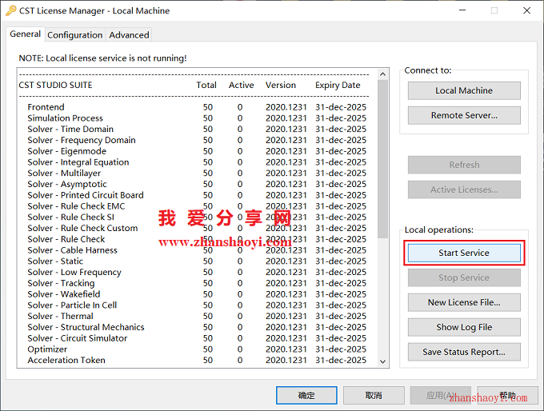The width and height of the screenshot is (544, 411).
Task: Select Solver - Asymptotic row
Action: [197, 184]
